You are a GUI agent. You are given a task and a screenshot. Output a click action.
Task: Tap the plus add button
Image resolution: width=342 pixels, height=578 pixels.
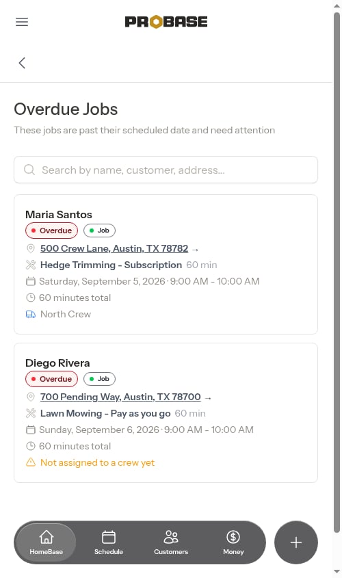[296, 542]
